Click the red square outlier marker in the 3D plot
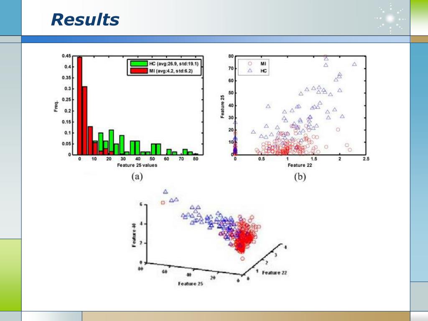The image size is (428, 321). pos(163,203)
